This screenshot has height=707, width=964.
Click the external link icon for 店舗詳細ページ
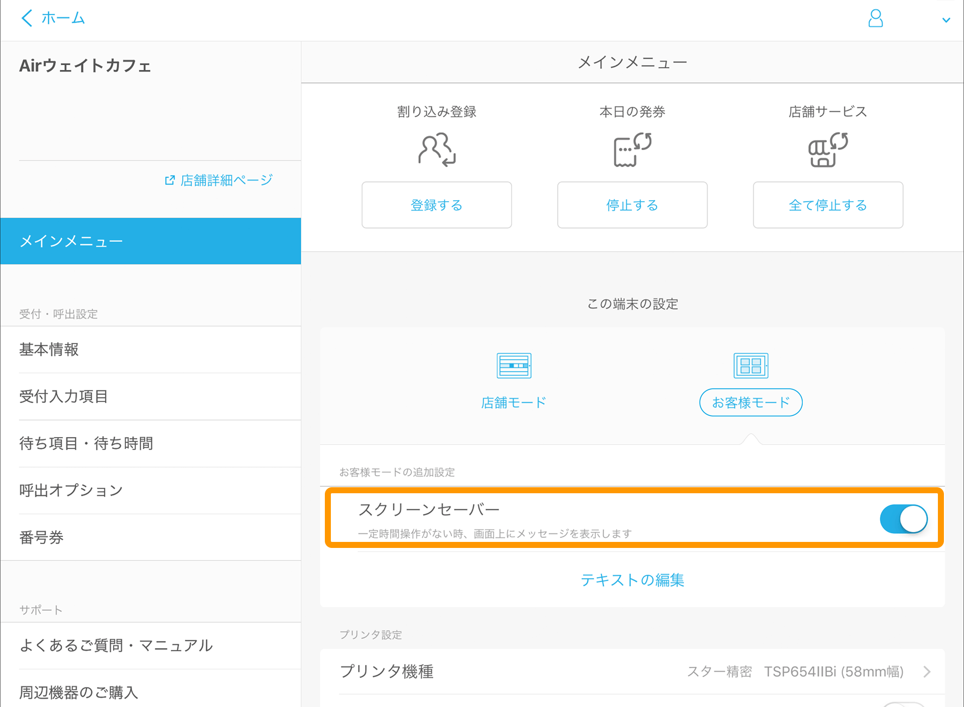point(170,180)
